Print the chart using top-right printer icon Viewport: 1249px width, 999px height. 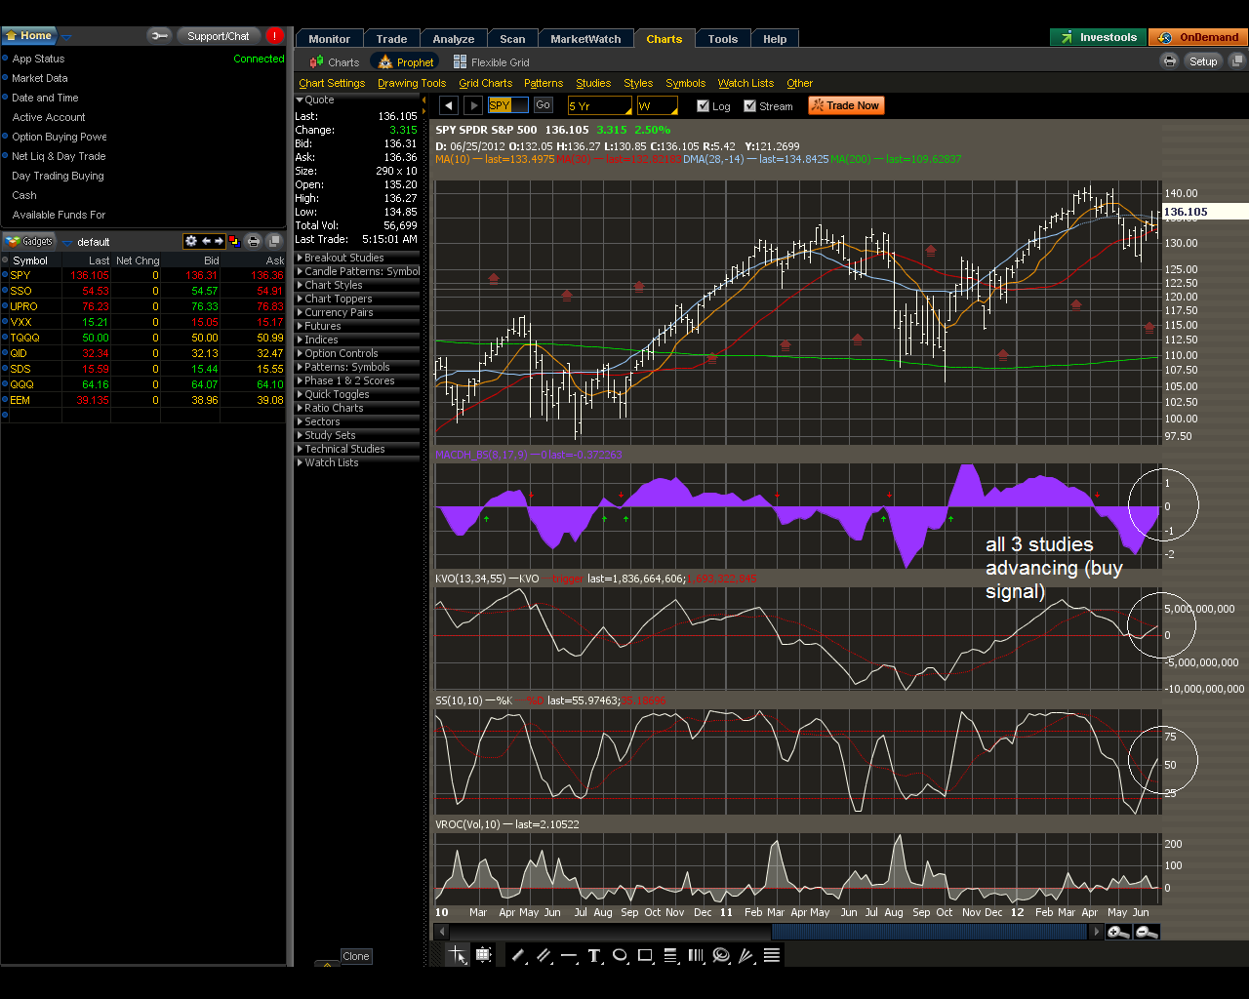(1170, 60)
